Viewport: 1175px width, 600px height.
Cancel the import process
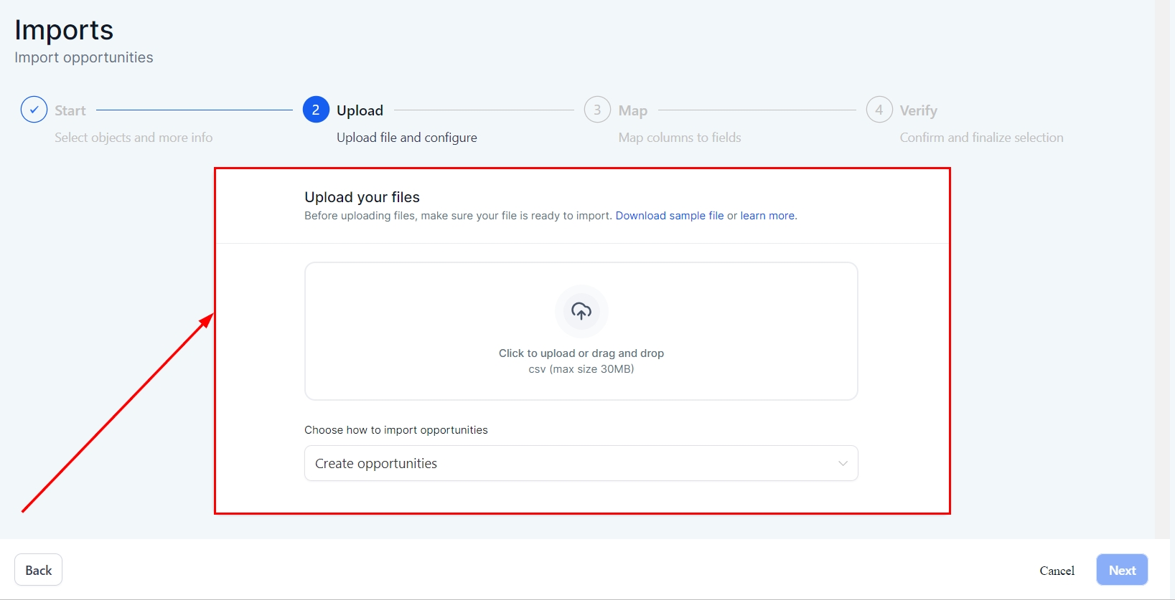tap(1057, 571)
